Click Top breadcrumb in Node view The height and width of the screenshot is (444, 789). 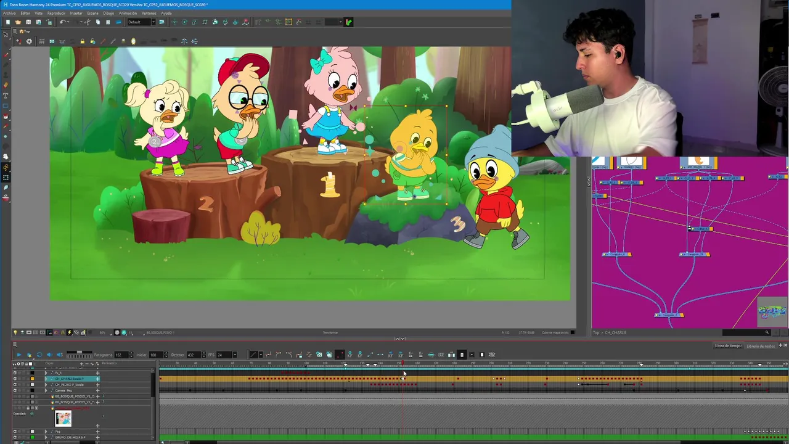click(596, 332)
